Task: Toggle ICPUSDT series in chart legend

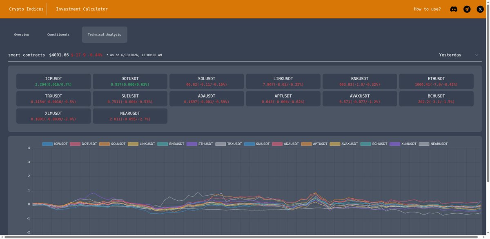Action: [55, 144]
